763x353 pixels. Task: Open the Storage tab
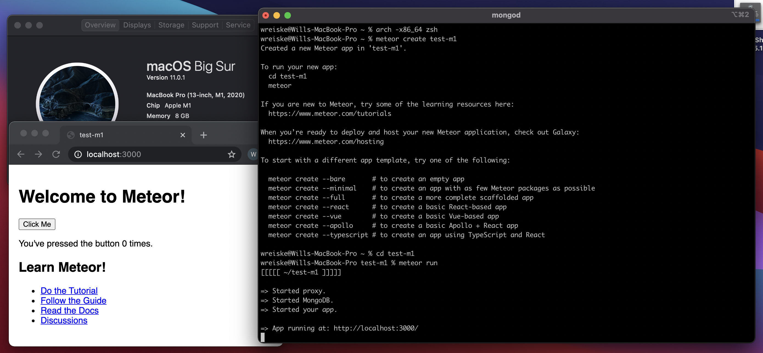click(x=171, y=25)
